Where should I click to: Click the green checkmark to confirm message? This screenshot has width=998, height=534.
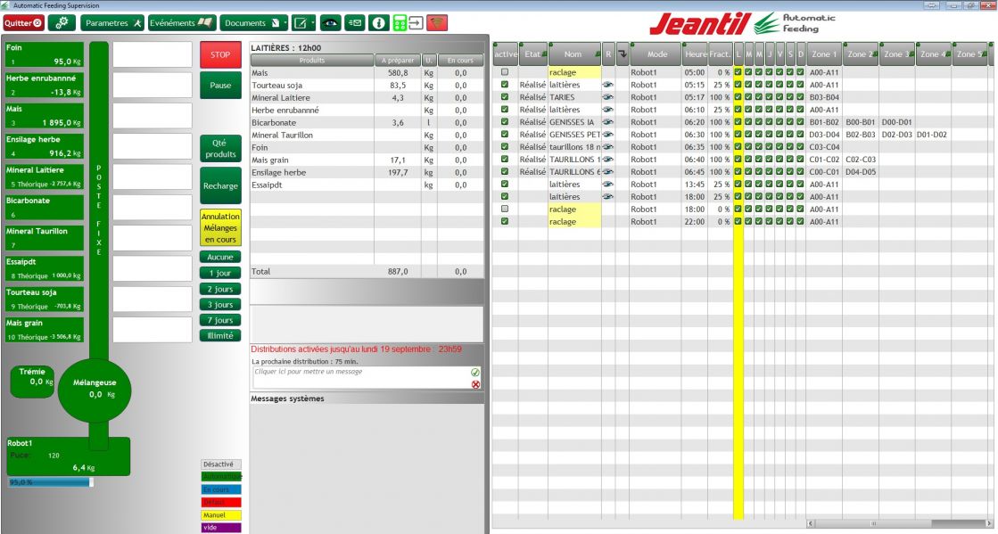coord(475,372)
